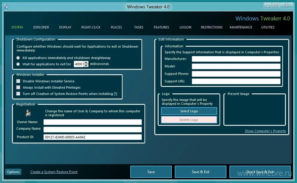
Task: Enable Disable Windows Installer Service
Action: tap(18, 81)
